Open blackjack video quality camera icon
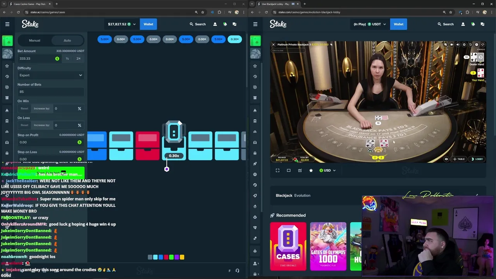Screen dimensions: 496x279 coord(452,45)
